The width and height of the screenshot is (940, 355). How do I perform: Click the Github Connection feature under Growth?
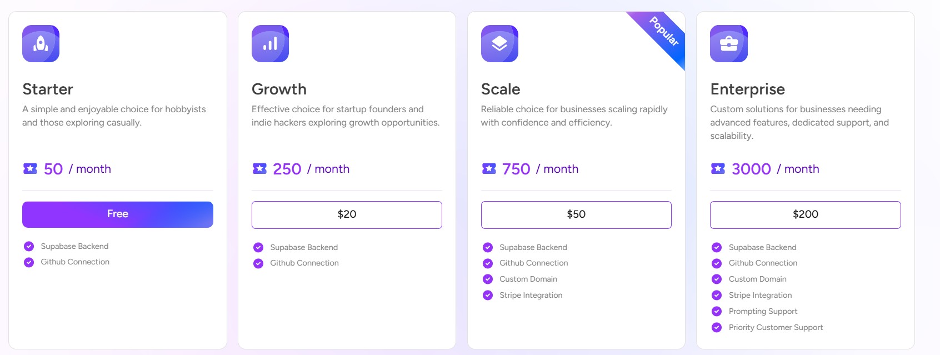[x=304, y=263]
